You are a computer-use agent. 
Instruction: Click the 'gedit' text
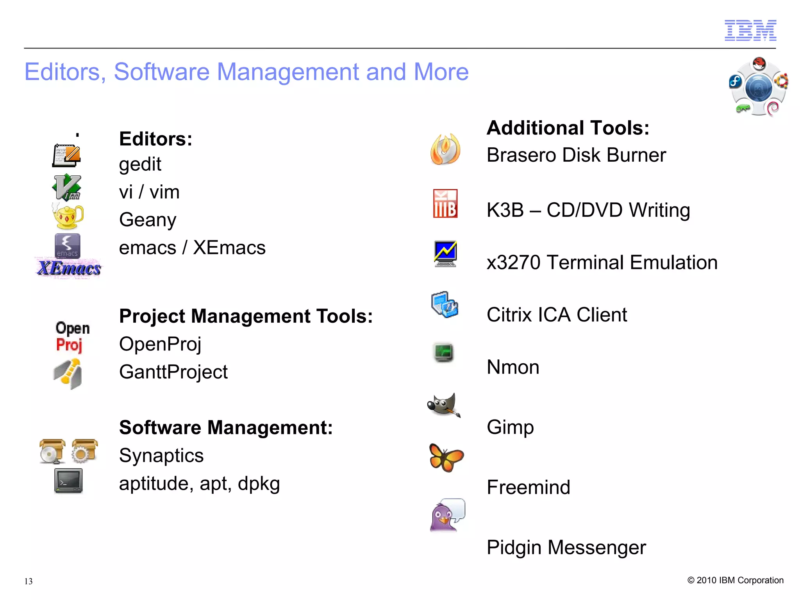pyautogui.click(x=140, y=164)
